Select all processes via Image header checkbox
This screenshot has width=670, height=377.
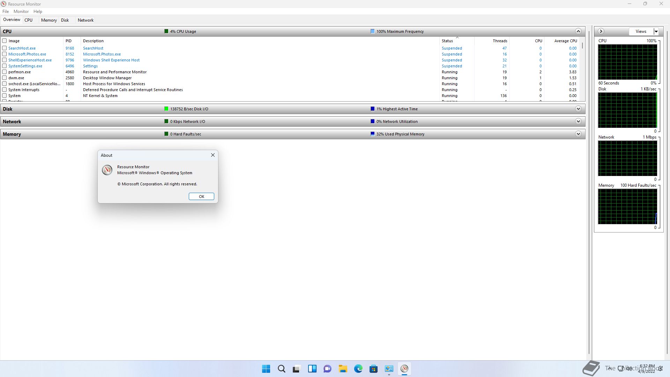click(5, 41)
